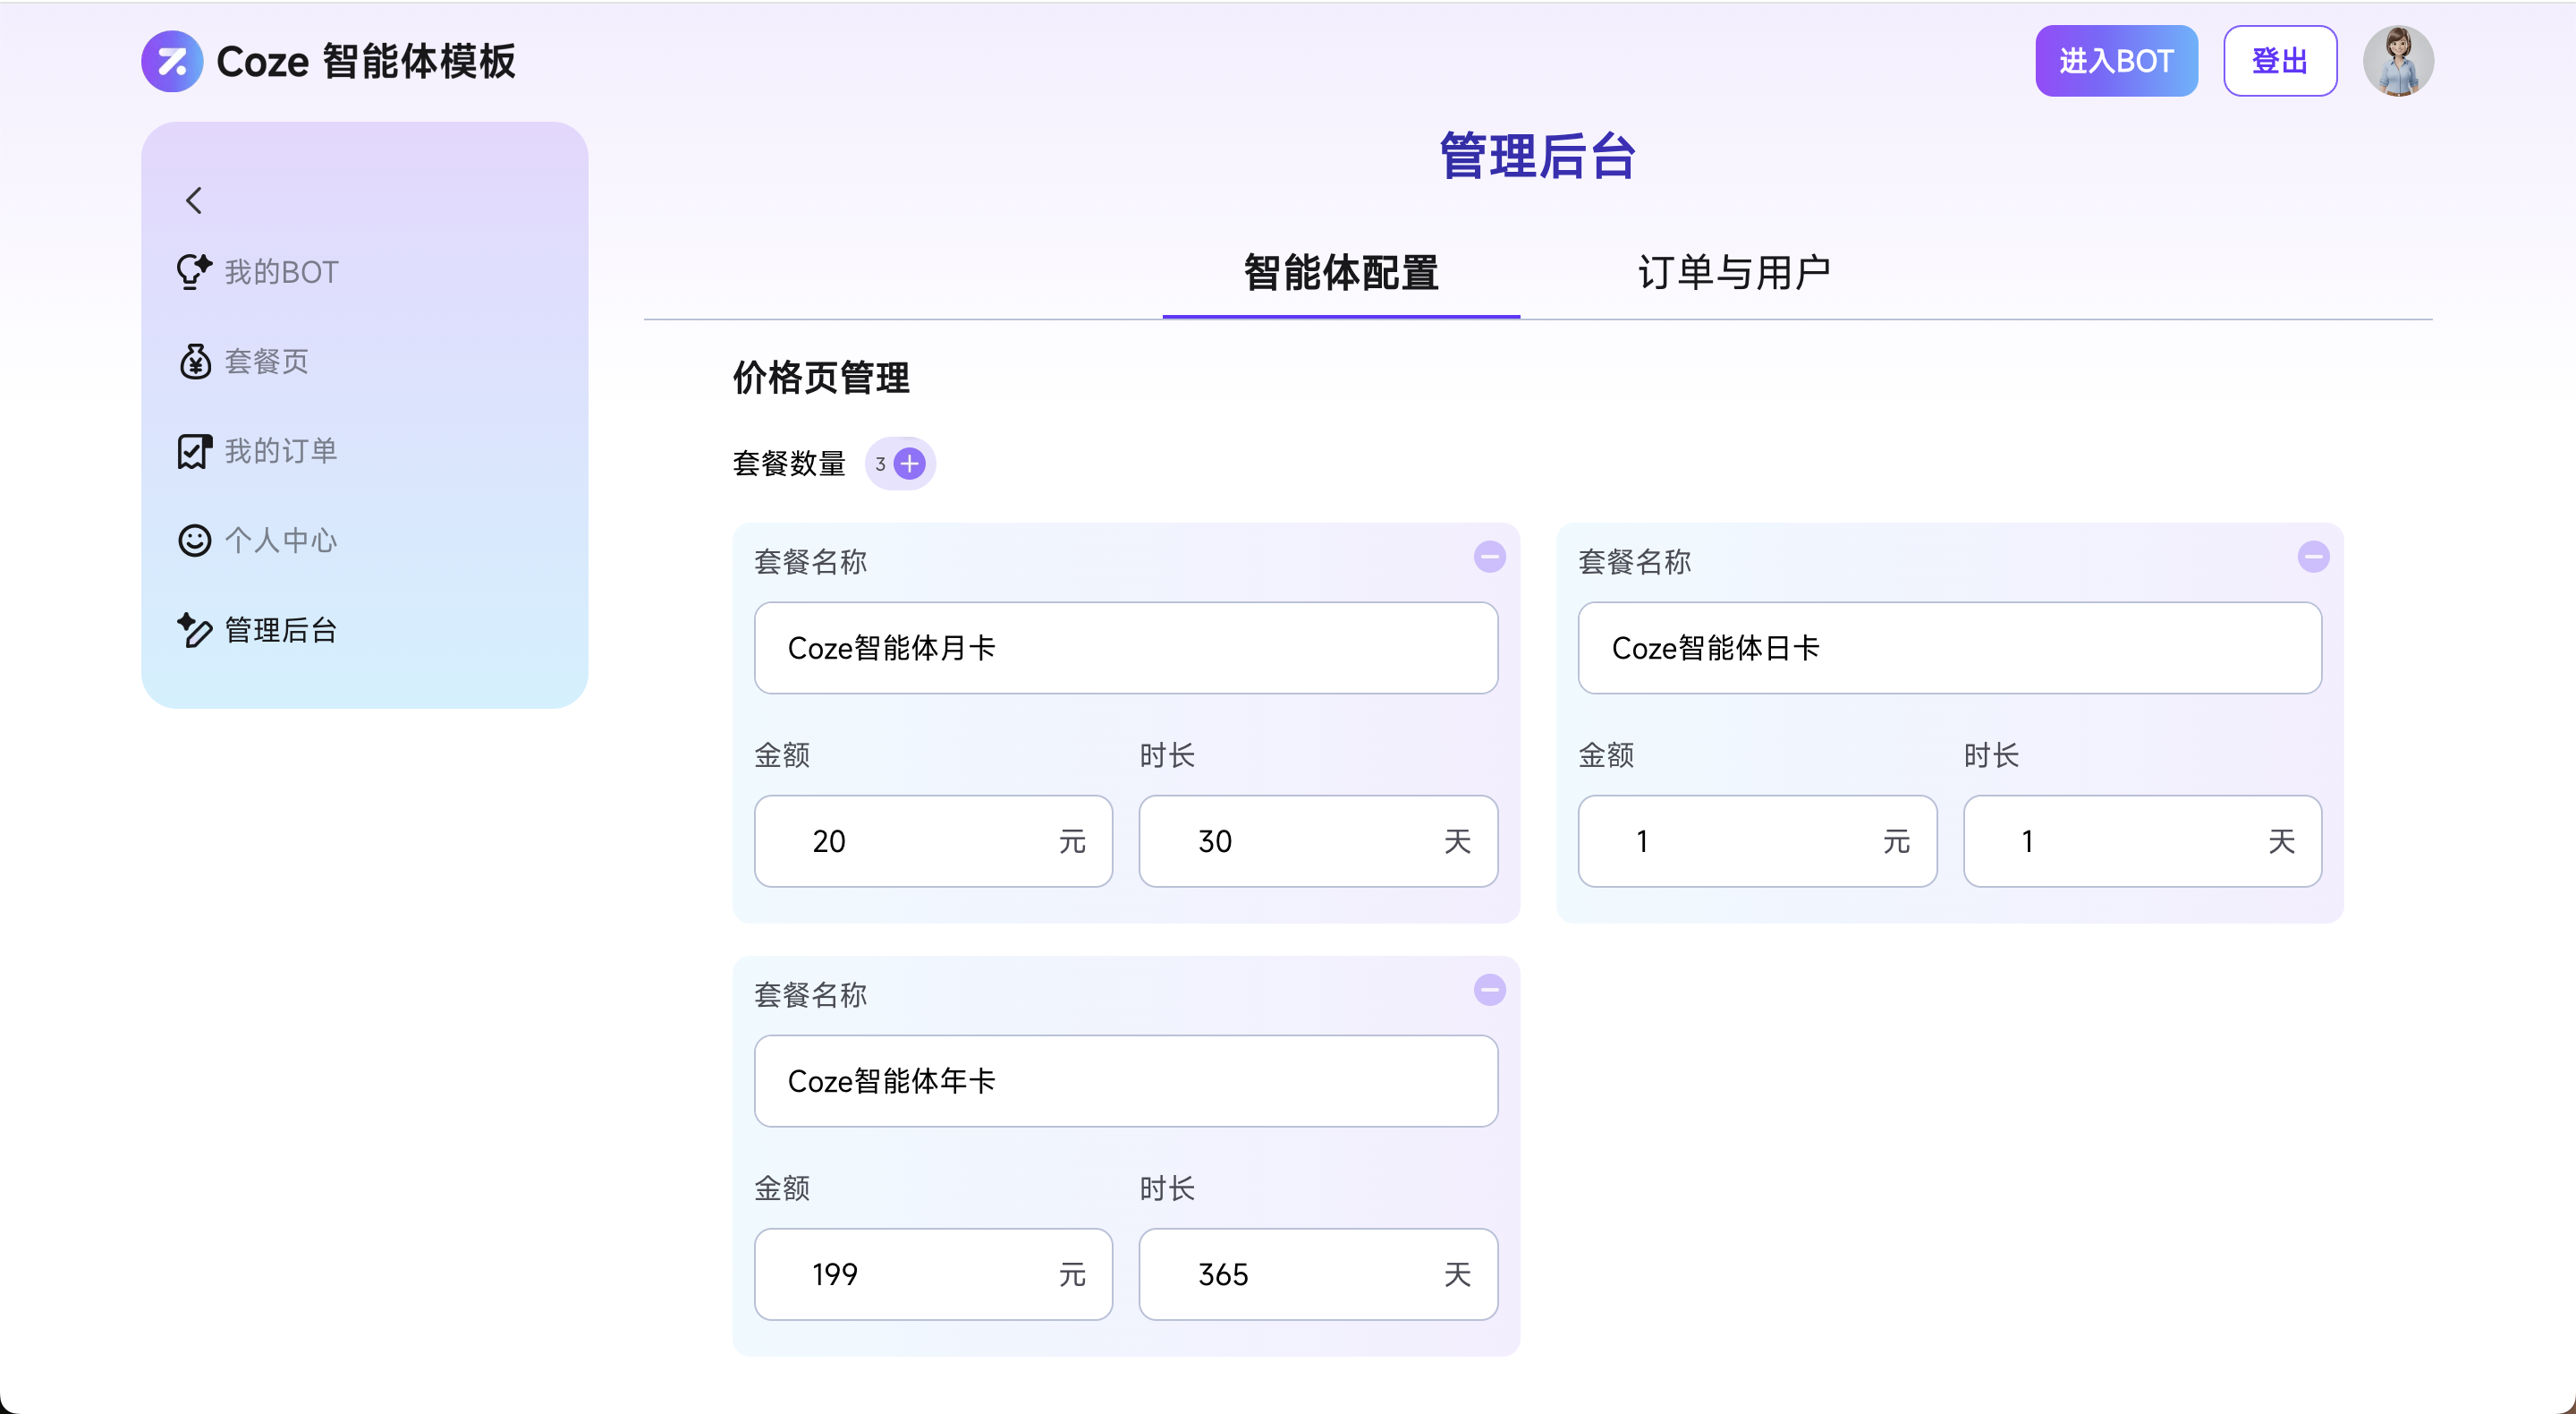Click the 我的订单 checklist icon

(194, 451)
